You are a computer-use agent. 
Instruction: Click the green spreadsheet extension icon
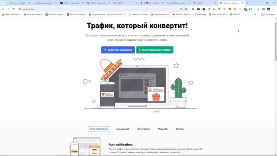coord(245,9)
